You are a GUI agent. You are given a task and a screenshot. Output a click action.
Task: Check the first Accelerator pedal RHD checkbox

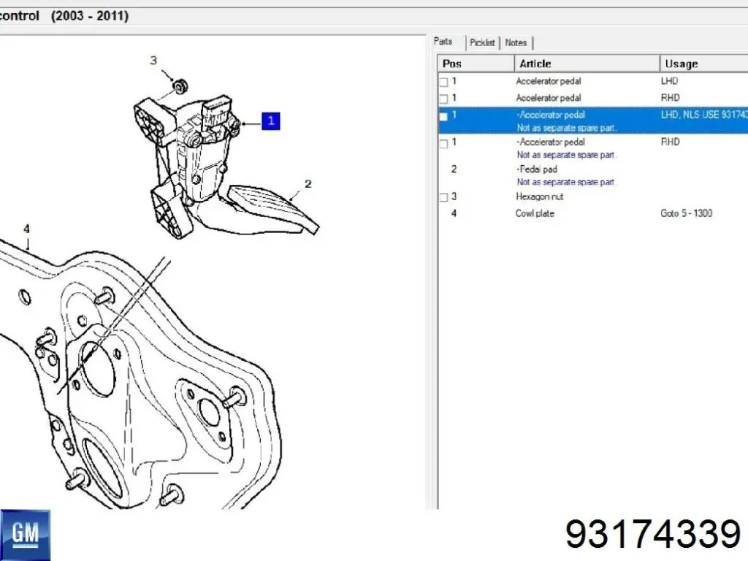[x=443, y=98]
